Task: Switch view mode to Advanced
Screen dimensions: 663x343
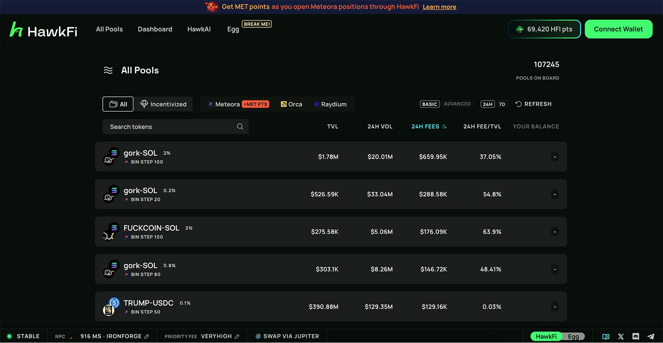Action: click(457, 104)
